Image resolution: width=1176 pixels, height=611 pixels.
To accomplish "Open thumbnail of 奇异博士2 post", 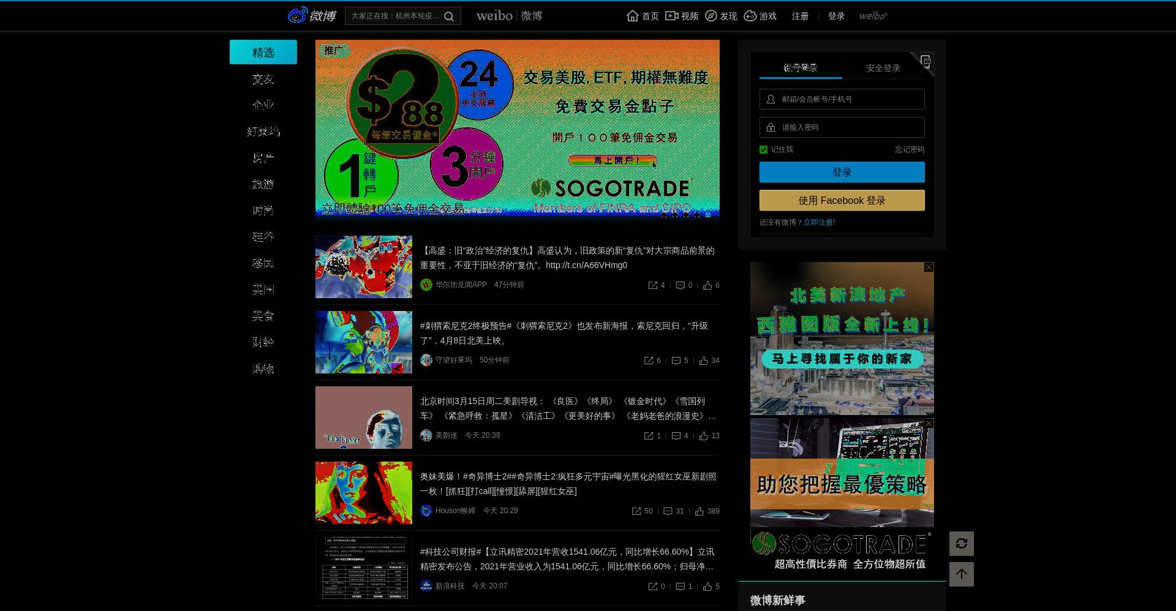I will (364, 493).
